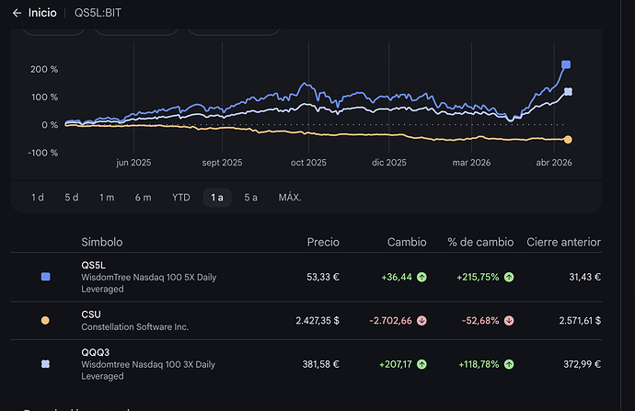The image size is (635, 411).
Task: Select the 1 a range tab
Action: [x=217, y=198]
